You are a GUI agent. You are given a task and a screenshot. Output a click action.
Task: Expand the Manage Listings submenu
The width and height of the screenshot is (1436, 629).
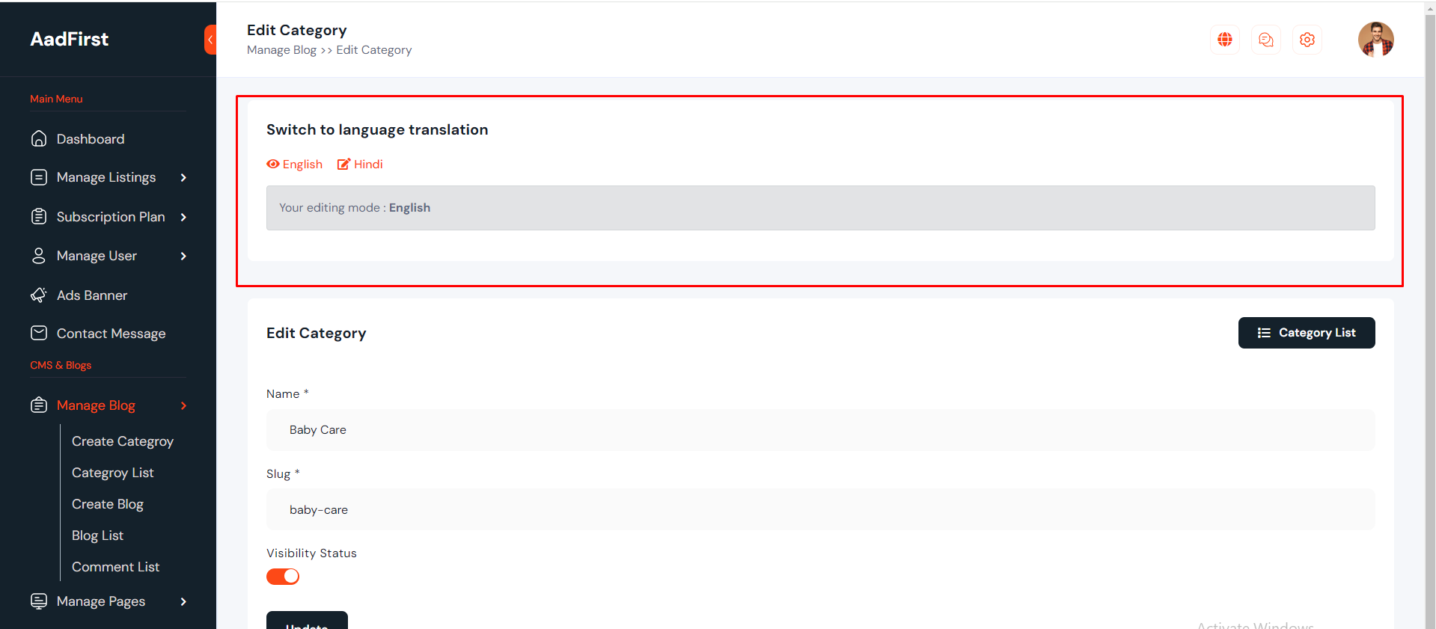pyautogui.click(x=183, y=178)
